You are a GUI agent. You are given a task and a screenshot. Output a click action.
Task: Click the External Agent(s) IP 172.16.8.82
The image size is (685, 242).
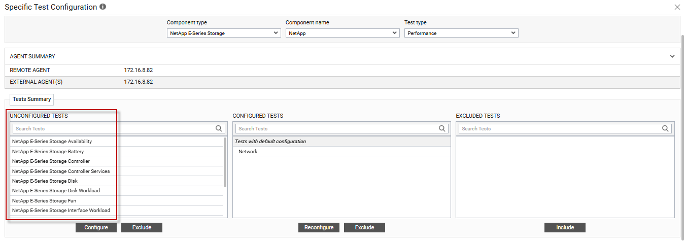139,82
